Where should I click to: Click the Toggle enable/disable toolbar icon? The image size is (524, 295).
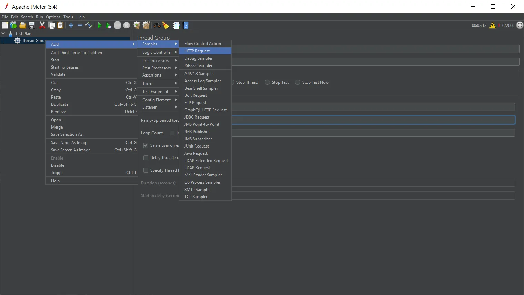(89, 25)
